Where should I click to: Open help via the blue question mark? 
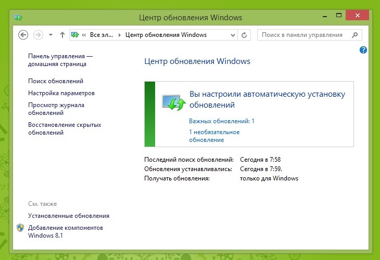(363, 50)
